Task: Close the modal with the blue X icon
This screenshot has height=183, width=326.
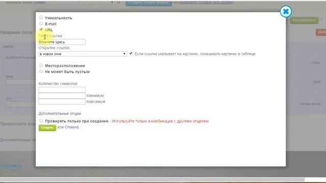Action: (x=286, y=11)
